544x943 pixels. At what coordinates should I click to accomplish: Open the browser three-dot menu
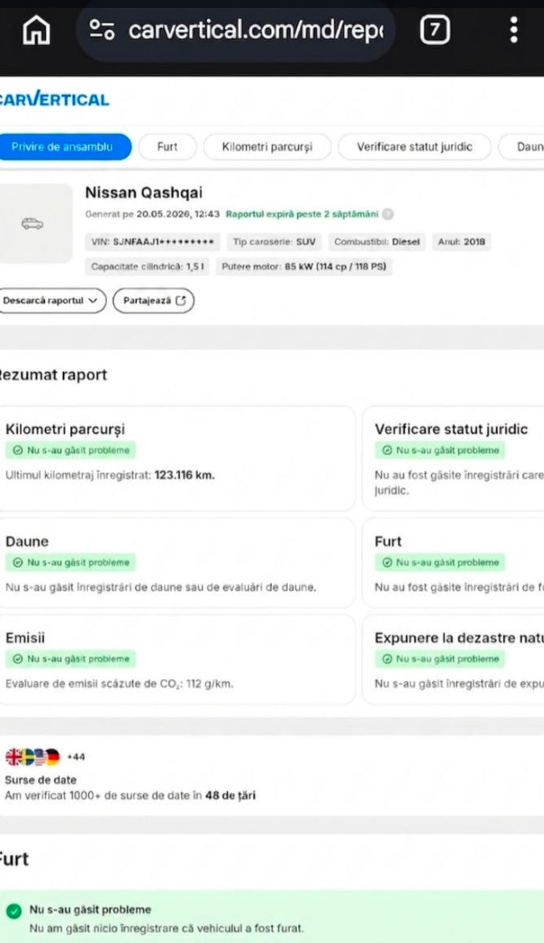coord(513,31)
